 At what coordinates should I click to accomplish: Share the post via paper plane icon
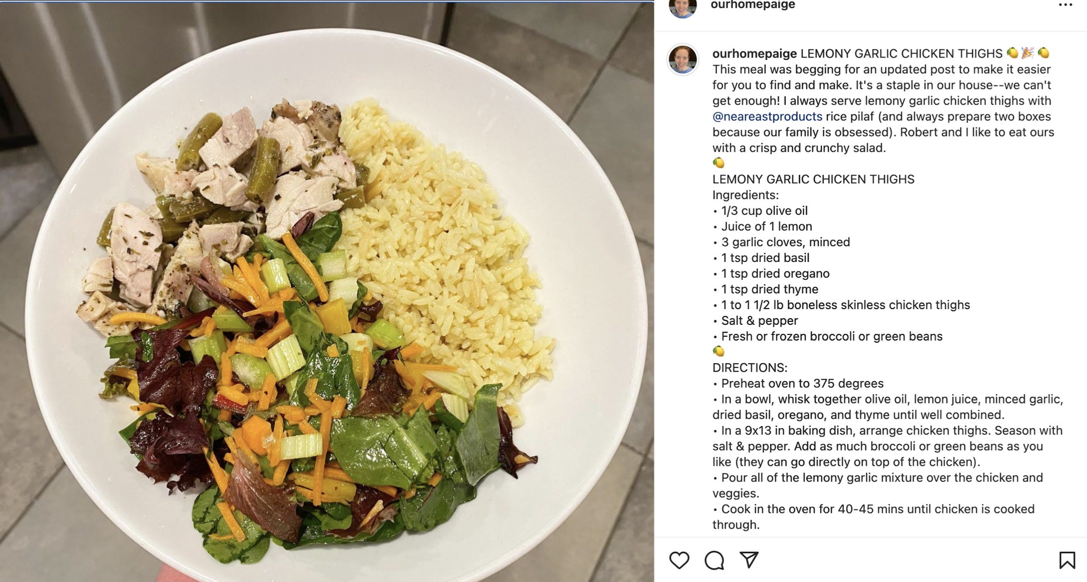coord(749,560)
